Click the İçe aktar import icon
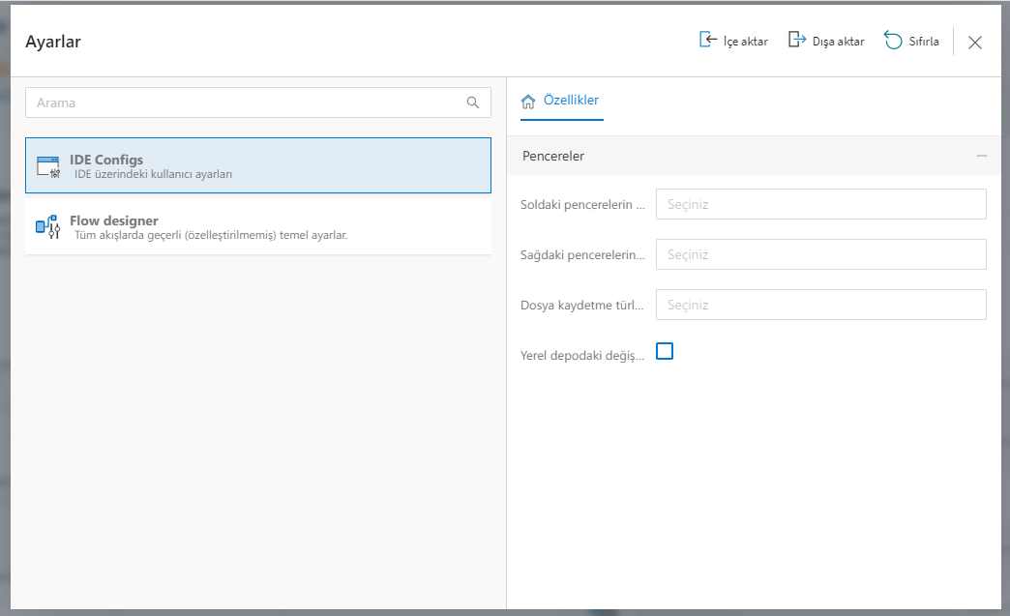Screen dimensions: 1010x616 708,41
